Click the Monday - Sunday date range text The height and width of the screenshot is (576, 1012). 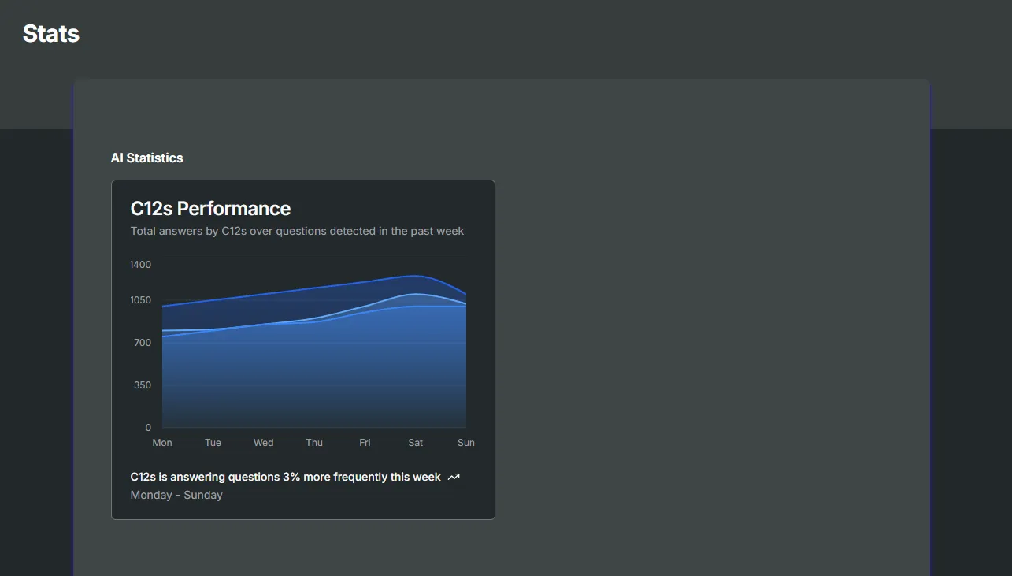176,495
